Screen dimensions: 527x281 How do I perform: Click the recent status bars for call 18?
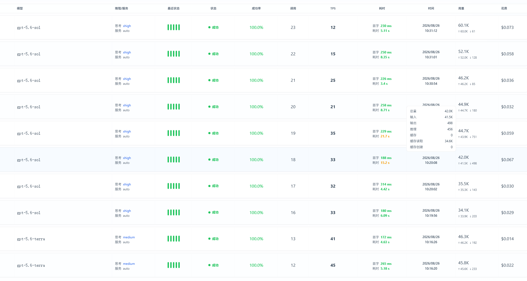coord(174,160)
